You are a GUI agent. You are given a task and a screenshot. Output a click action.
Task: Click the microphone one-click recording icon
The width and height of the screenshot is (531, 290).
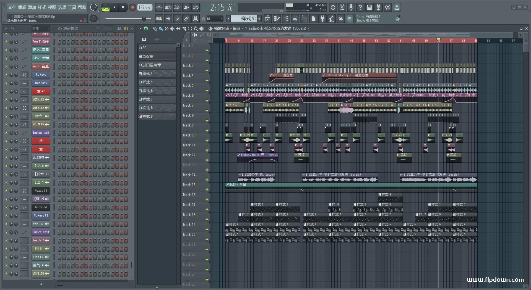[x=351, y=7]
